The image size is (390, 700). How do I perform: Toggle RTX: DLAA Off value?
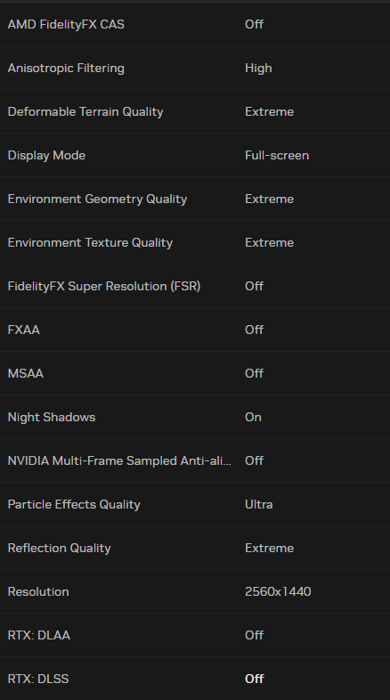(x=254, y=635)
